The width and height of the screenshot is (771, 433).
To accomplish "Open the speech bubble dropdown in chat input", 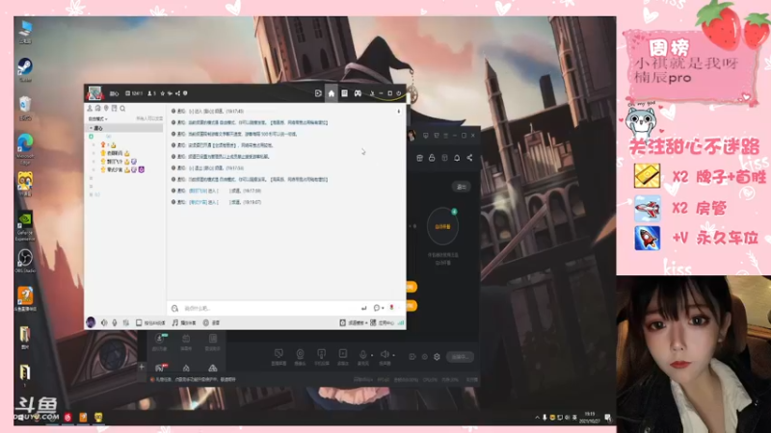I will coord(378,308).
